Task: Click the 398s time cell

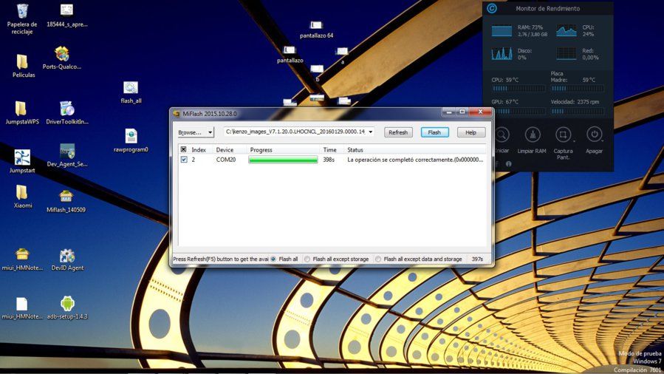Action: 329,160
